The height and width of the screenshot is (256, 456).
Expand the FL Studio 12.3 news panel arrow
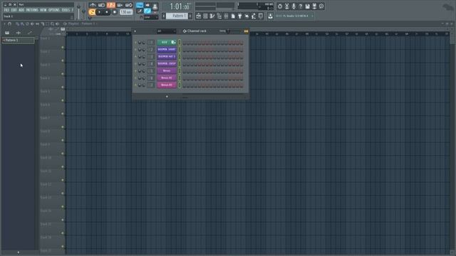312,16
